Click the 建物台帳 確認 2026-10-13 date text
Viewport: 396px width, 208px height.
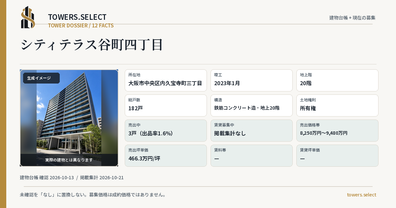(47, 178)
